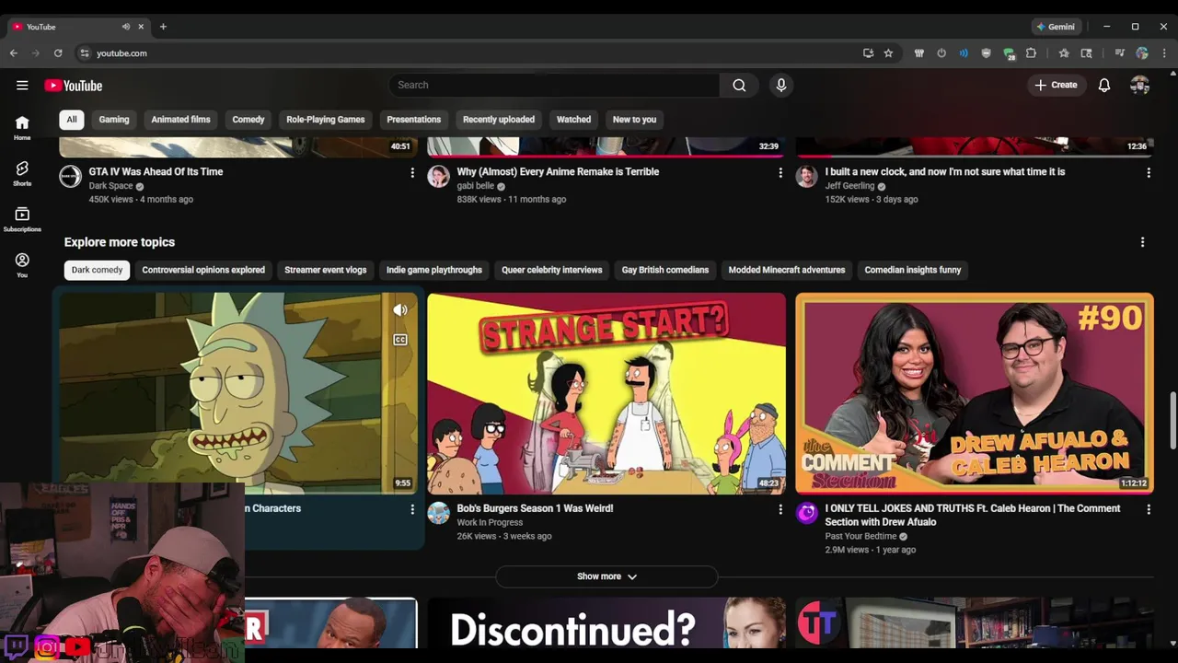Open the Chrome extensions puzzle icon
The image size is (1178, 663).
(x=1031, y=53)
